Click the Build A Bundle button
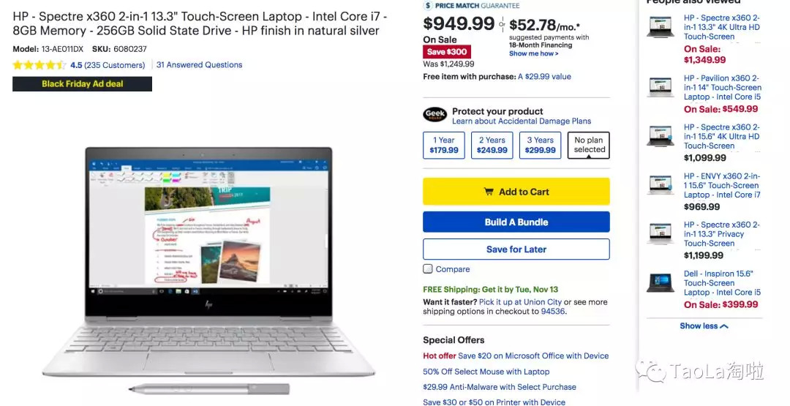The height and width of the screenshot is (406, 790). (x=516, y=222)
